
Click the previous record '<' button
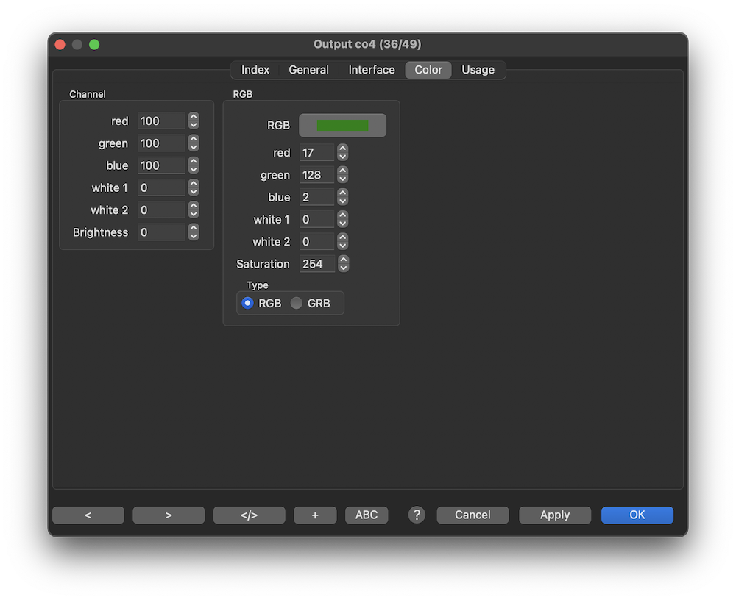click(x=88, y=515)
